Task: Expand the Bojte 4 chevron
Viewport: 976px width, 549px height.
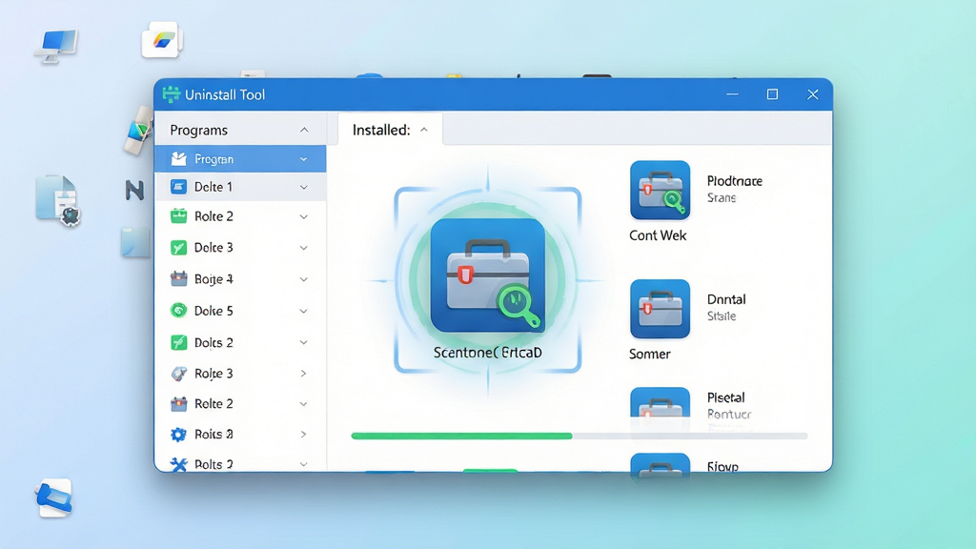Action: [x=303, y=279]
